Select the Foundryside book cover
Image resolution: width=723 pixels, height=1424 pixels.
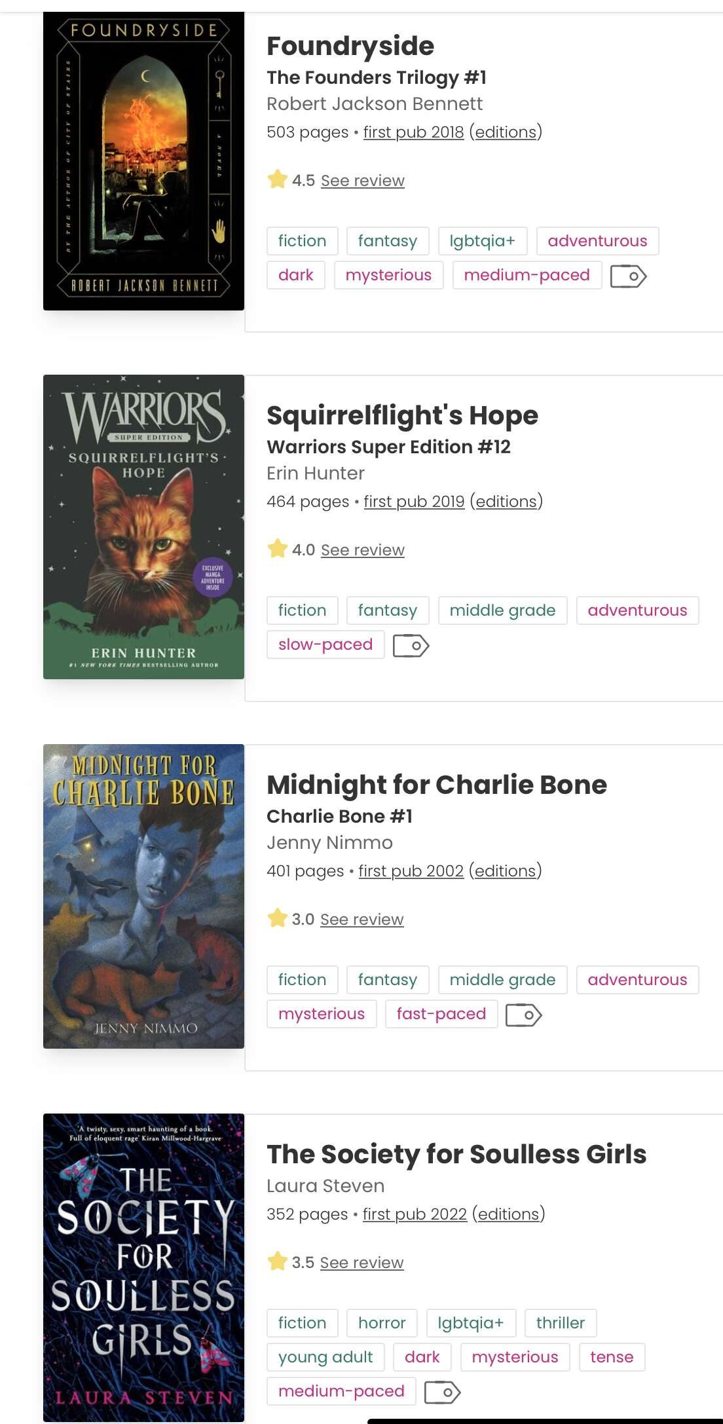coord(143,161)
